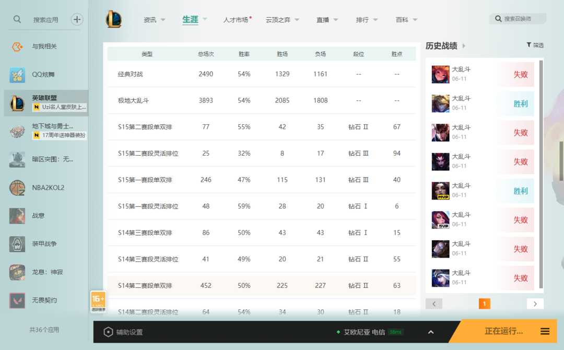Click the 总场次 column header
This screenshot has height=350, width=564.
[206, 54]
